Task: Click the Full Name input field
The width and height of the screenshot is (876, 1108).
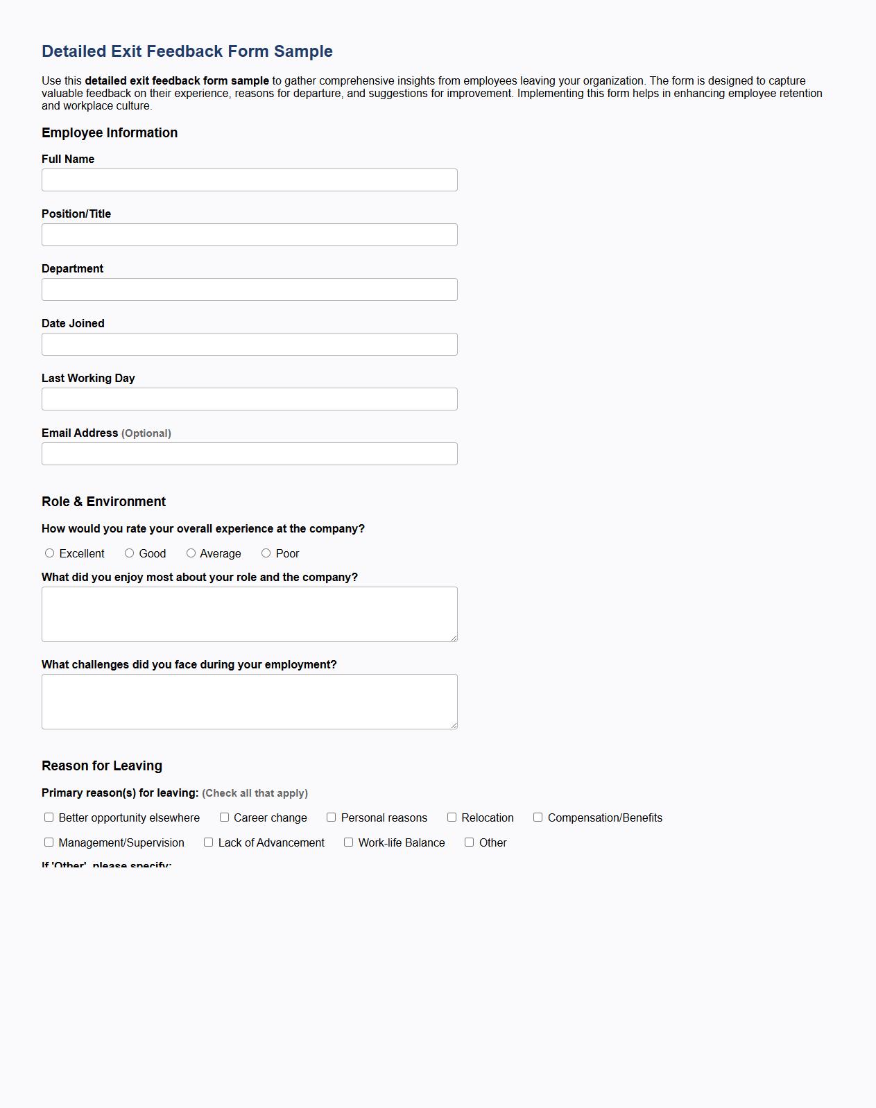Action: tap(249, 180)
